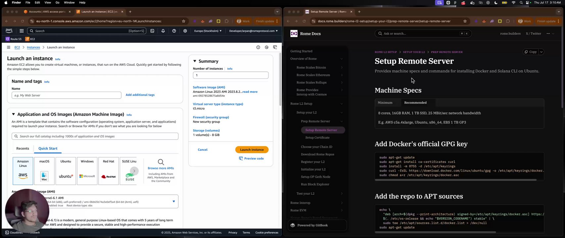The image size is (565, 238).
Task: Open the File menu
Action: point(28,3)
